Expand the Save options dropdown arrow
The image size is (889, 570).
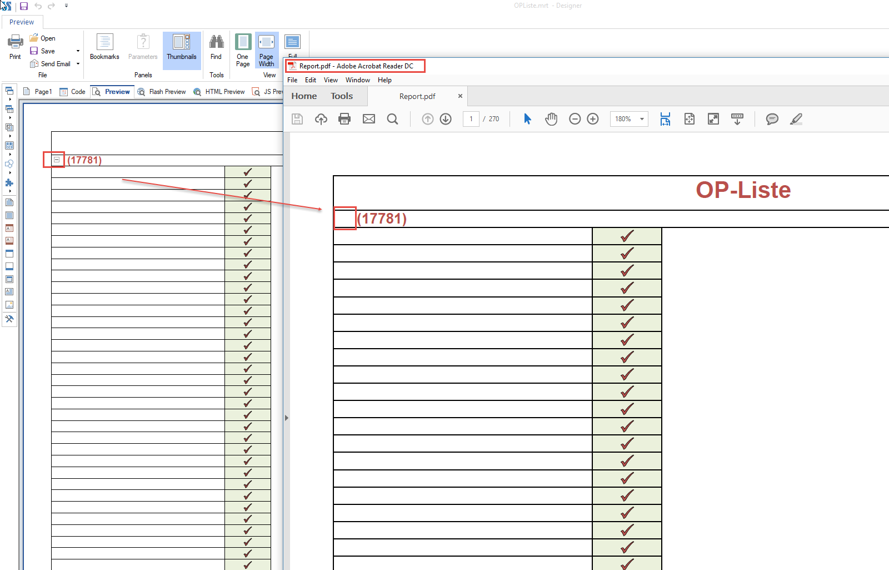point(78,51)
